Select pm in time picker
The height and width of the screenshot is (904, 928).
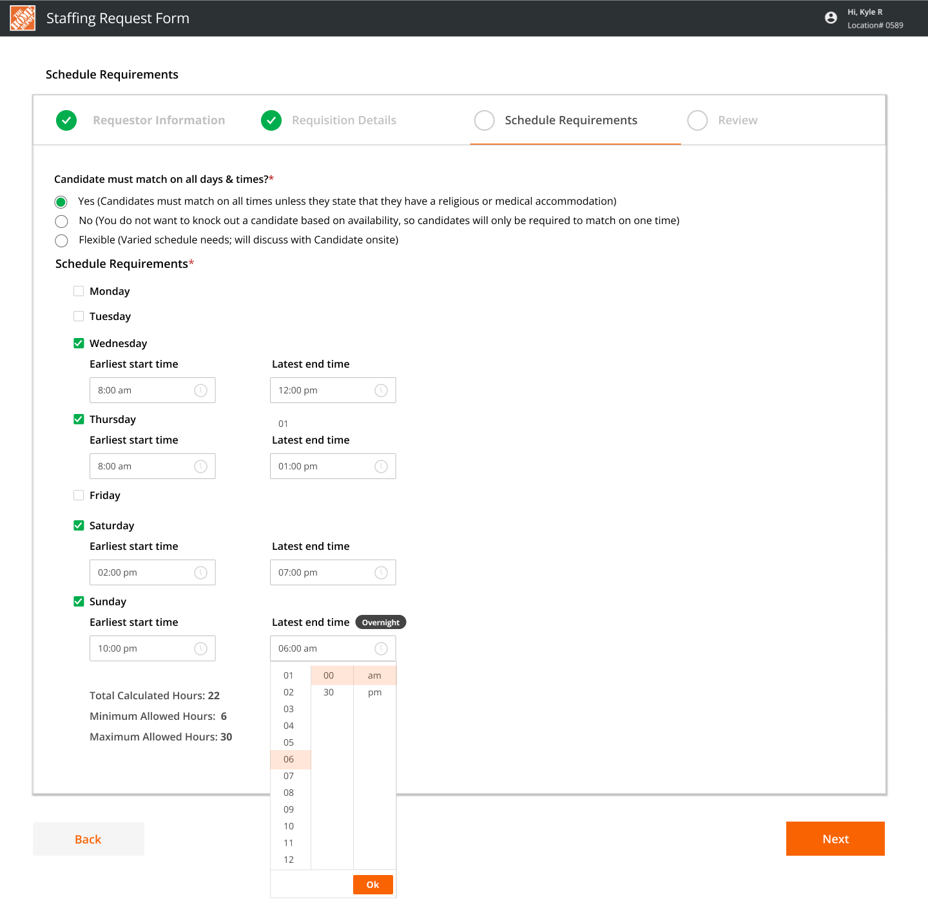pyautogui.click(x=374, y=692)
